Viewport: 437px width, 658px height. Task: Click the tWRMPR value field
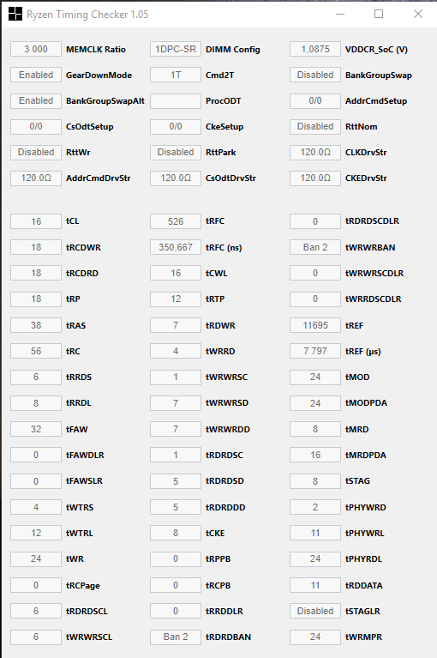coord(315,637)
